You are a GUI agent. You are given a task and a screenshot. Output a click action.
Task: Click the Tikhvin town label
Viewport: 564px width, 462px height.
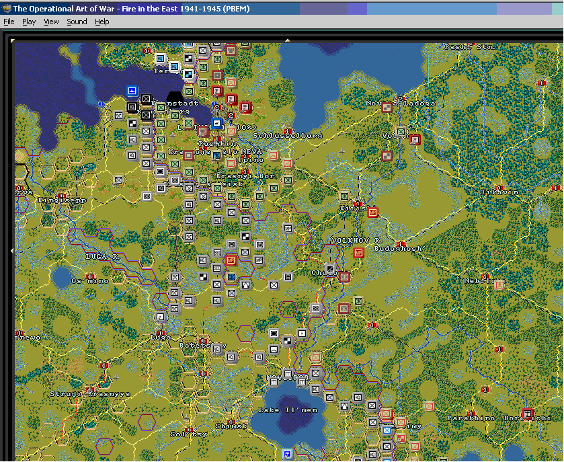(x=500, y=192)
